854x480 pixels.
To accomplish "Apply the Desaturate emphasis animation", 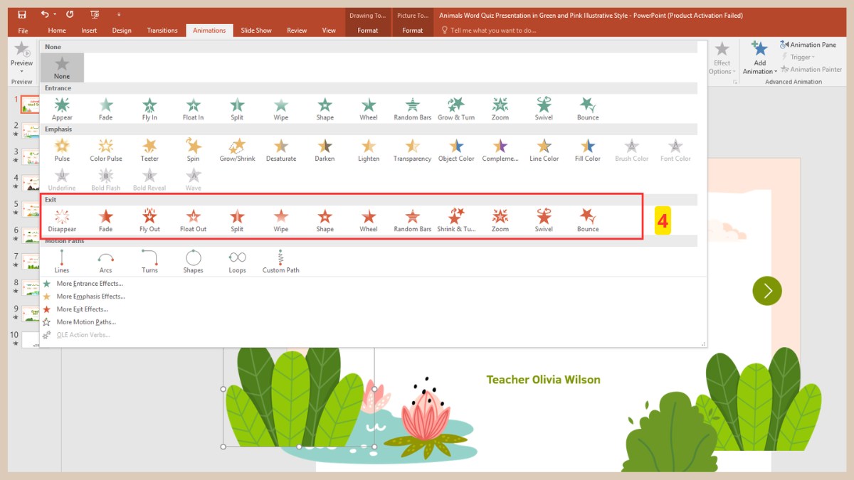I will pyautogui.click(x=280, y=148).
